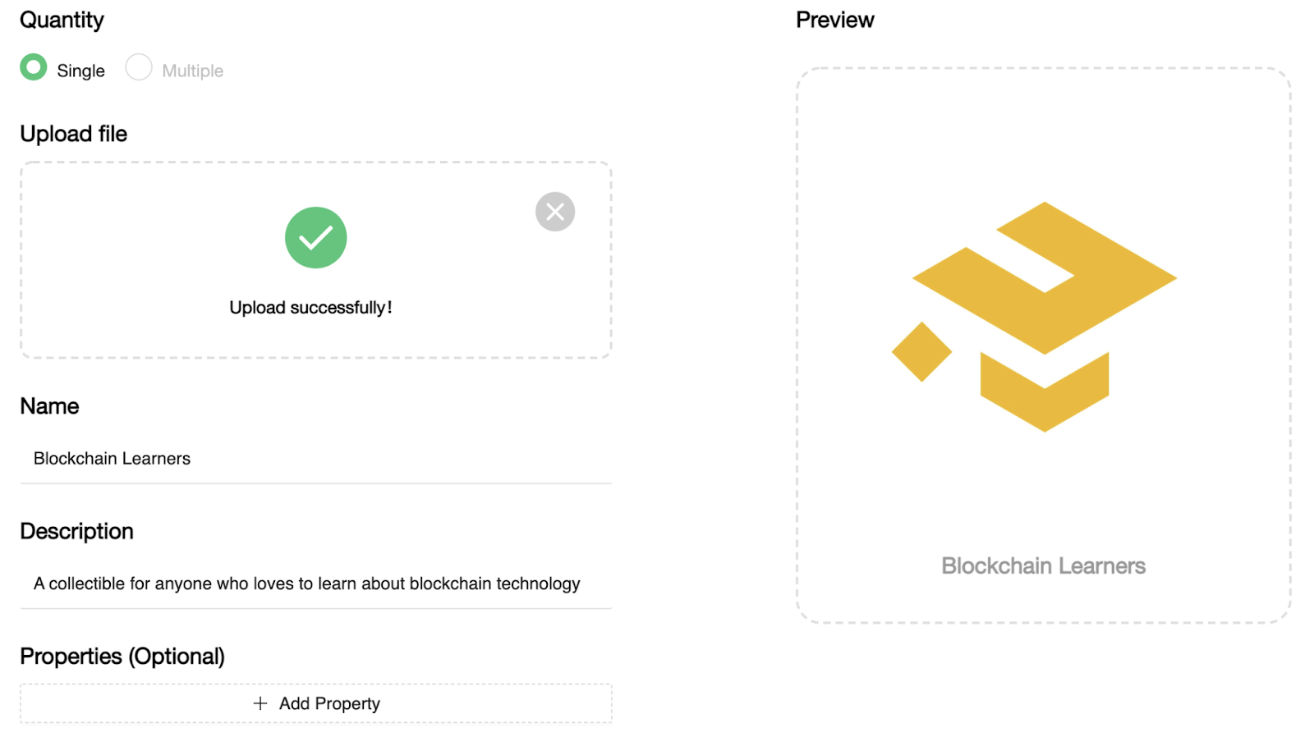
Task: Click the Add Property button text
Action: click(x=329, y=703)
